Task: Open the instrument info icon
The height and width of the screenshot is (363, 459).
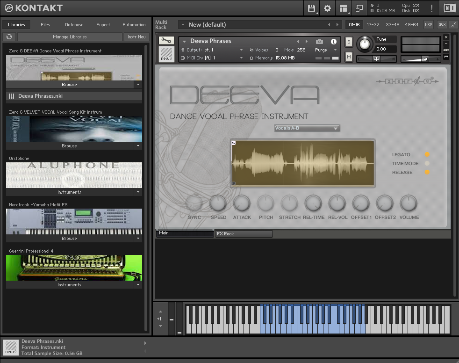Action: (333, 42)
